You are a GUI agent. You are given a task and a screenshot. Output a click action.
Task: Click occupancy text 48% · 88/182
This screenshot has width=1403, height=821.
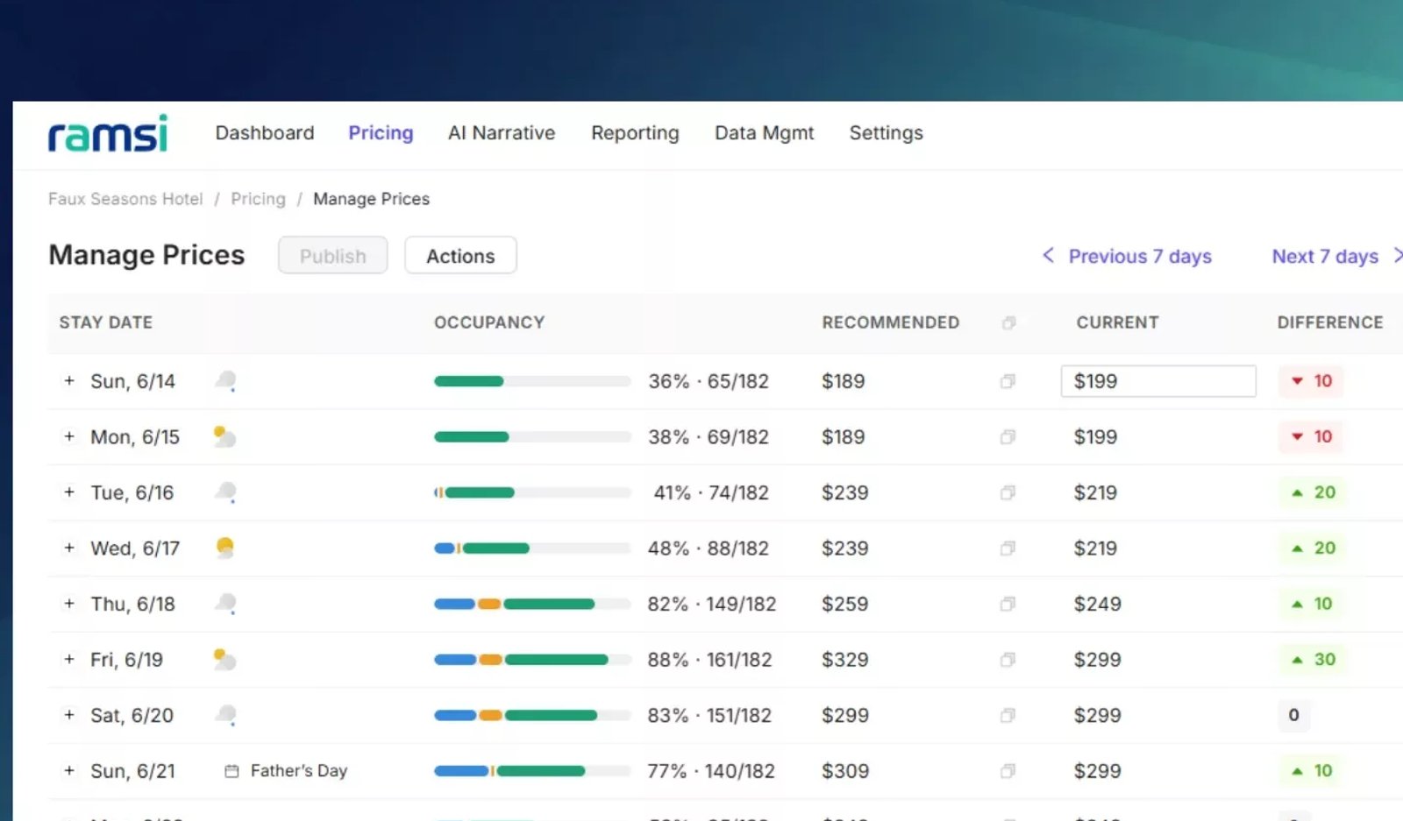point(708,548)
